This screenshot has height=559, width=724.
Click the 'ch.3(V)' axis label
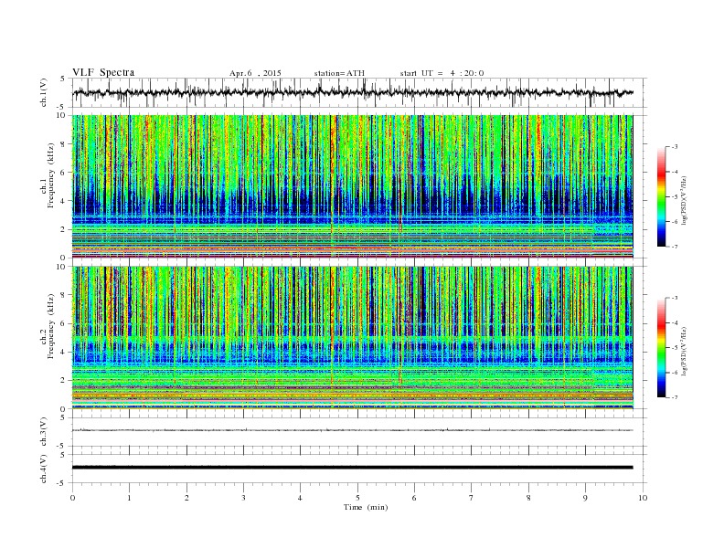(44, 432)
